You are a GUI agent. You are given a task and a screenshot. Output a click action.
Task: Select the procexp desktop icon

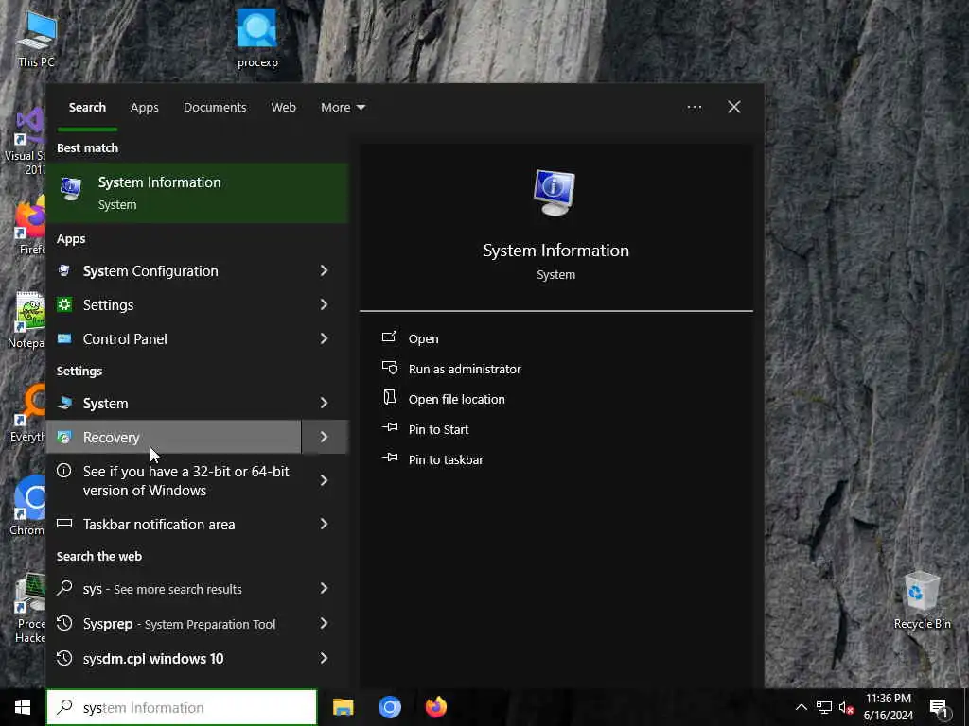(257, 38)
